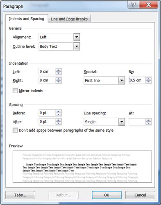The height and width of the screenshot is (205, 161).
Task: Decrease the By indent value with the down arrow
Action: 148,82
